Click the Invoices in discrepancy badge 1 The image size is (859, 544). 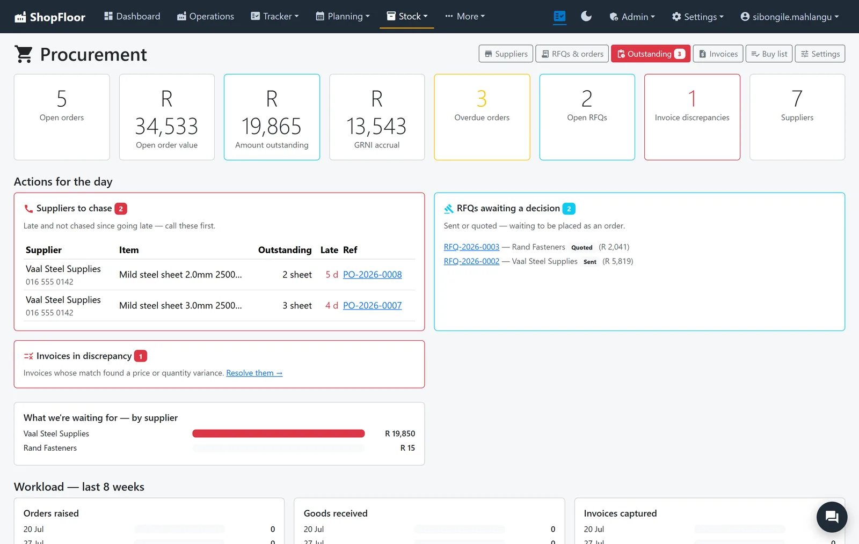(141, 356)
